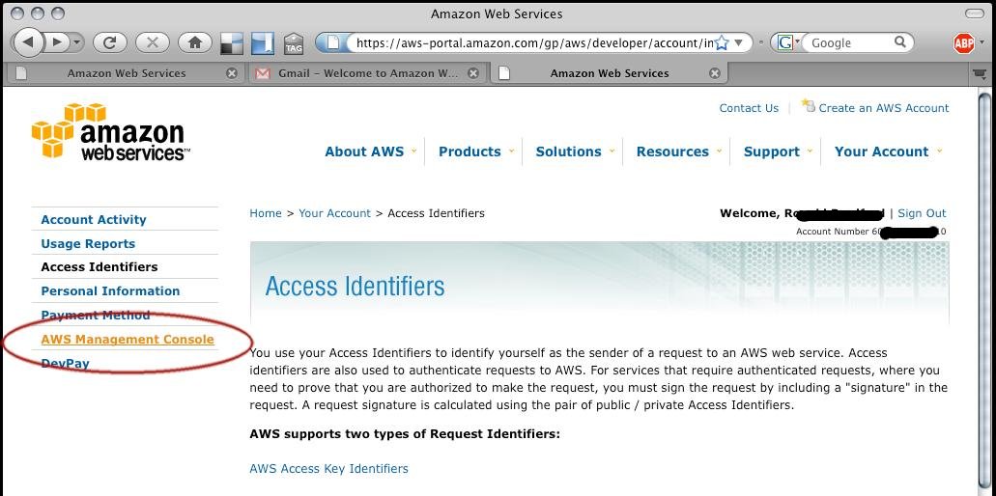Image resolution: width=996 pixels, height=496 pixels.
Task: Open the Contact Us link
Action: pyautogui.click(x=749, y=108)
